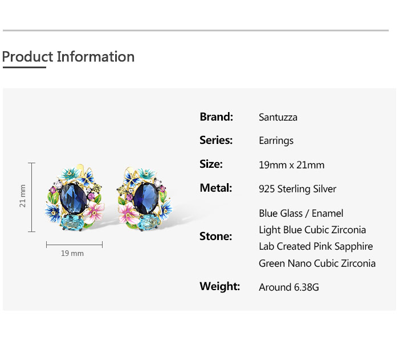Click the Product Information heading
The width and height of the screenshot is (399, 339).
[x=68, y=57]
